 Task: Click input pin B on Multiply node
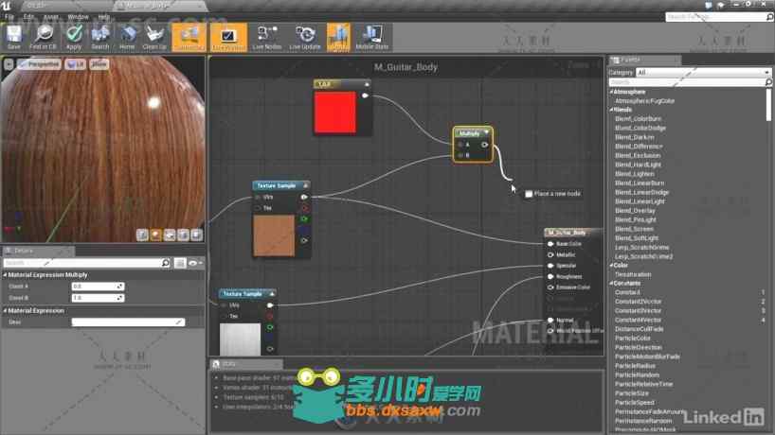pos(460,155)
